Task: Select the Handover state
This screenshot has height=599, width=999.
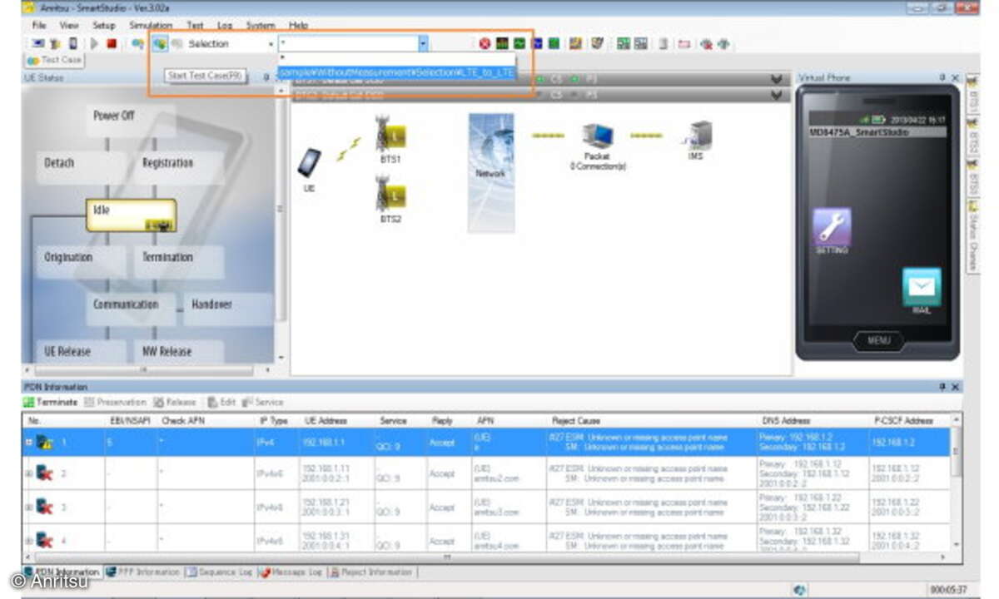Action: click(227, 307)
